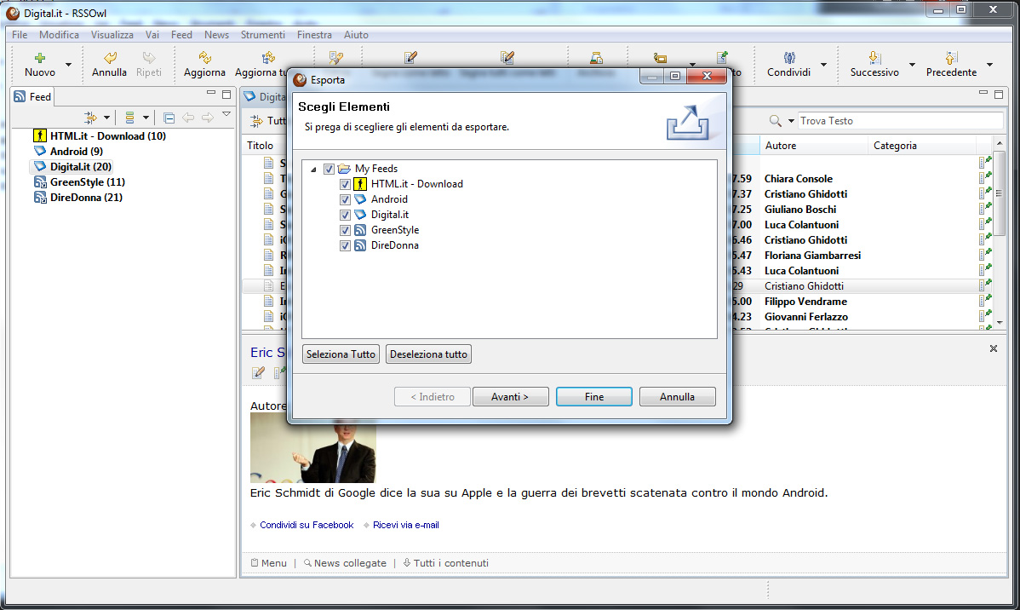The image size is (1020, 610).
Task: Click the Nuovo green plus icon
Action: pyautogui.click(x=40, y=57)
